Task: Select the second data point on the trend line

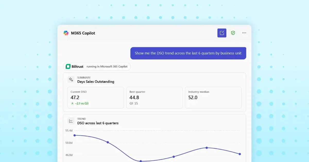Action: click(x=108, y=142)
